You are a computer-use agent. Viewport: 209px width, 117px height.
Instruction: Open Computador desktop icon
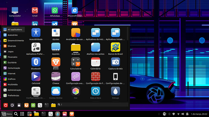[x=15, y=12]
